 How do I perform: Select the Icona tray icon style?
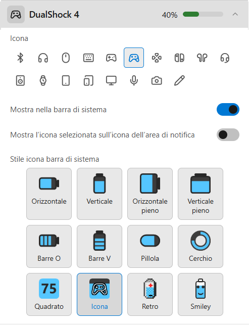click(99, 294)
